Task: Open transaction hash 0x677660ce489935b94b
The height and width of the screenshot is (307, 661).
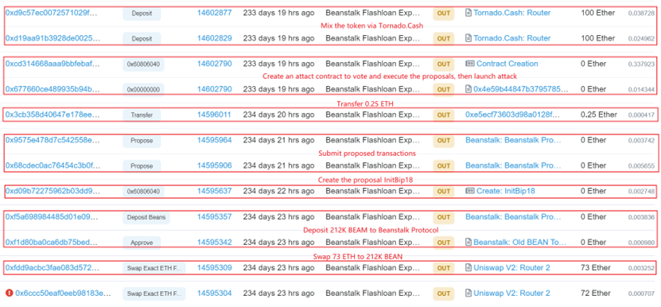Action: point(52,89)
